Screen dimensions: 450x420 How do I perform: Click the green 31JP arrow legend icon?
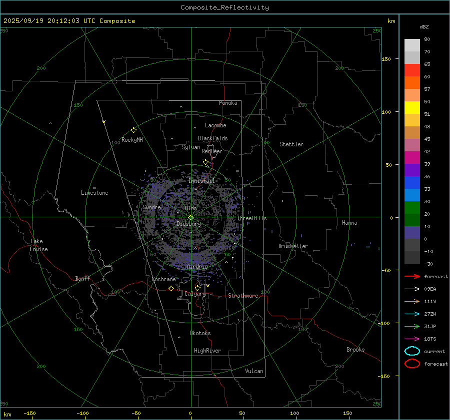pos(412,326)
